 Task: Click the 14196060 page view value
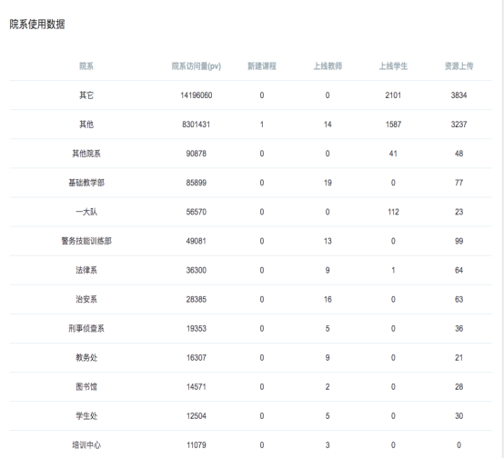point(197,95)
